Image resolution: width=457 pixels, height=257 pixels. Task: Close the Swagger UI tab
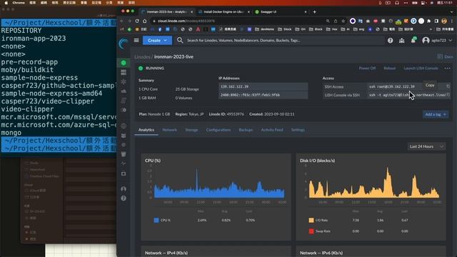pos(306,12)
